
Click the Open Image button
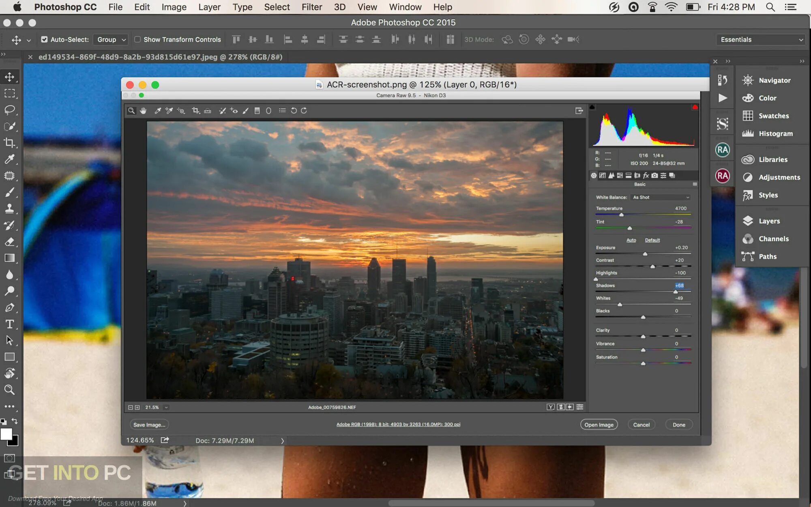coord(599,425)
